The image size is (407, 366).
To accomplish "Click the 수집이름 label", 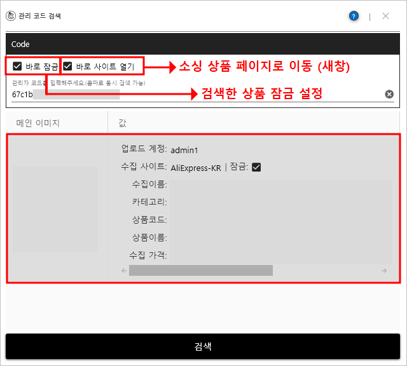I will tap(149, 184).
